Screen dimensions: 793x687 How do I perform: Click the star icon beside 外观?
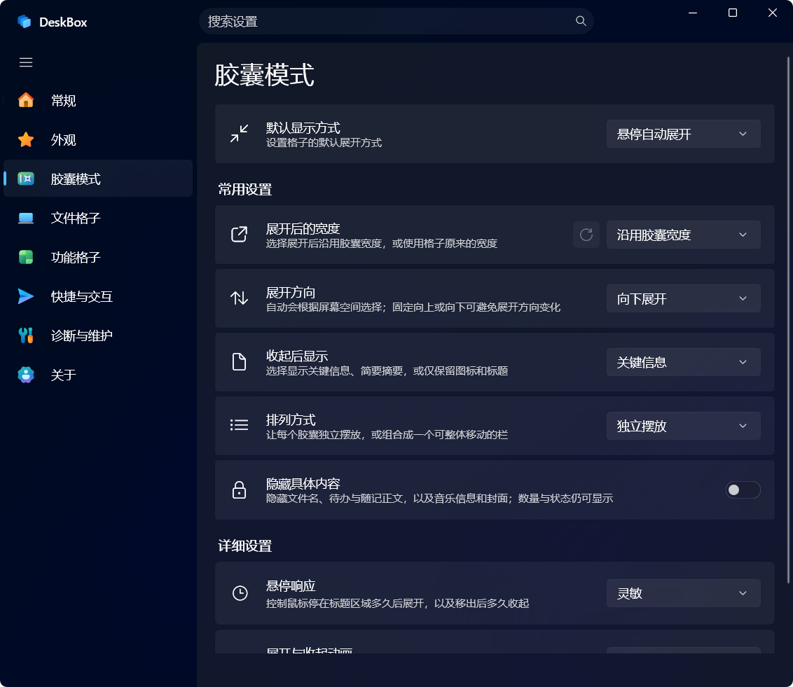point(26,139)
